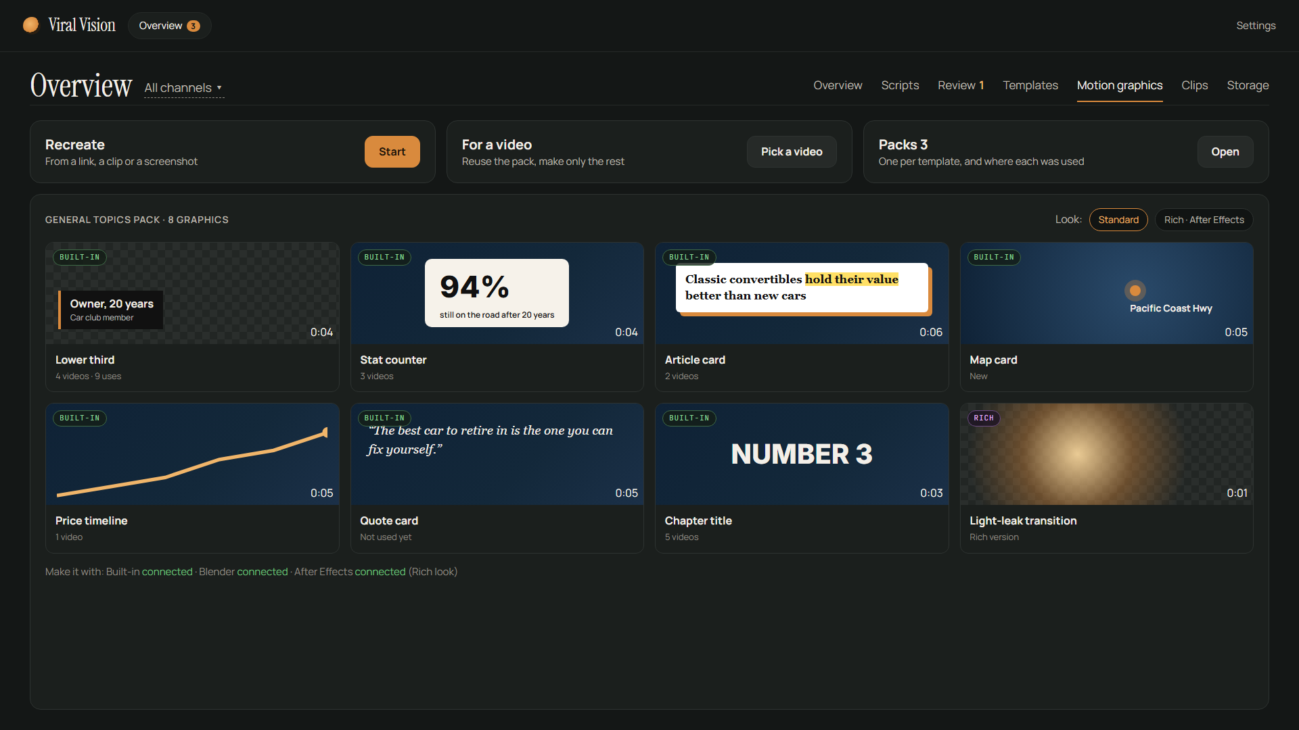The width and height of the screenshot is (1299, 730).
Task: Open the Review tab
Action: (961, 85)
